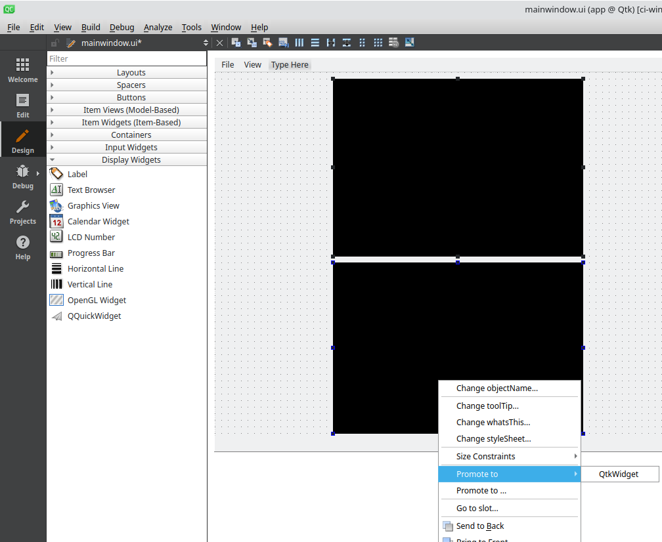Apply Lay Out Vertically from toolbar
The width and height of the screenshot is (662, 542).
pyautogui.click(x=315, y=43)
